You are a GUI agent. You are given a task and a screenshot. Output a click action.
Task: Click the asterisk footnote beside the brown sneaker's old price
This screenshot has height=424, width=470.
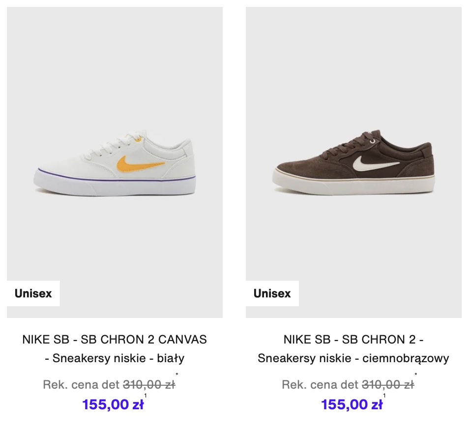click(x=416, y=374)
